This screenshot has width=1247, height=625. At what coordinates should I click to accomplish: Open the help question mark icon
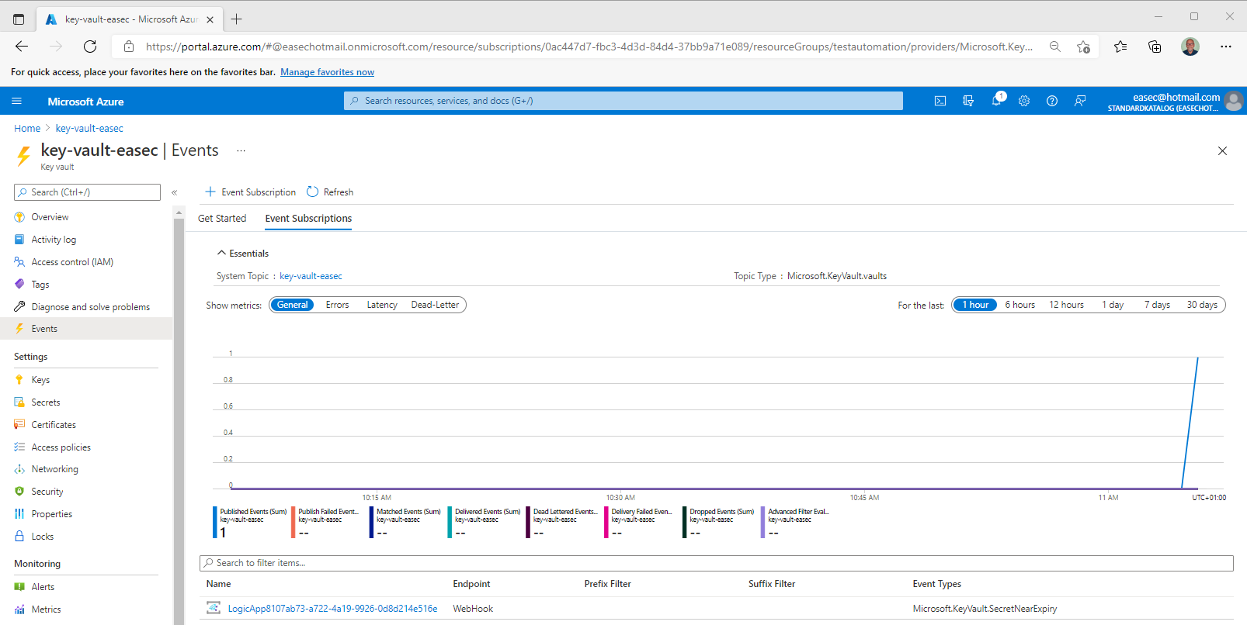point(1052,101)
